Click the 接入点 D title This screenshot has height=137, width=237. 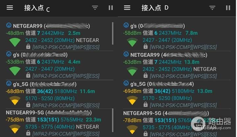[x=155, y=8]
